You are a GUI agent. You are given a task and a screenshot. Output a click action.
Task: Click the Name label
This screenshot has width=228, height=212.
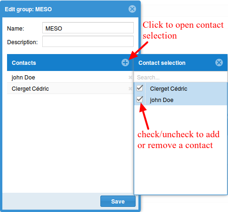(15, 29)
